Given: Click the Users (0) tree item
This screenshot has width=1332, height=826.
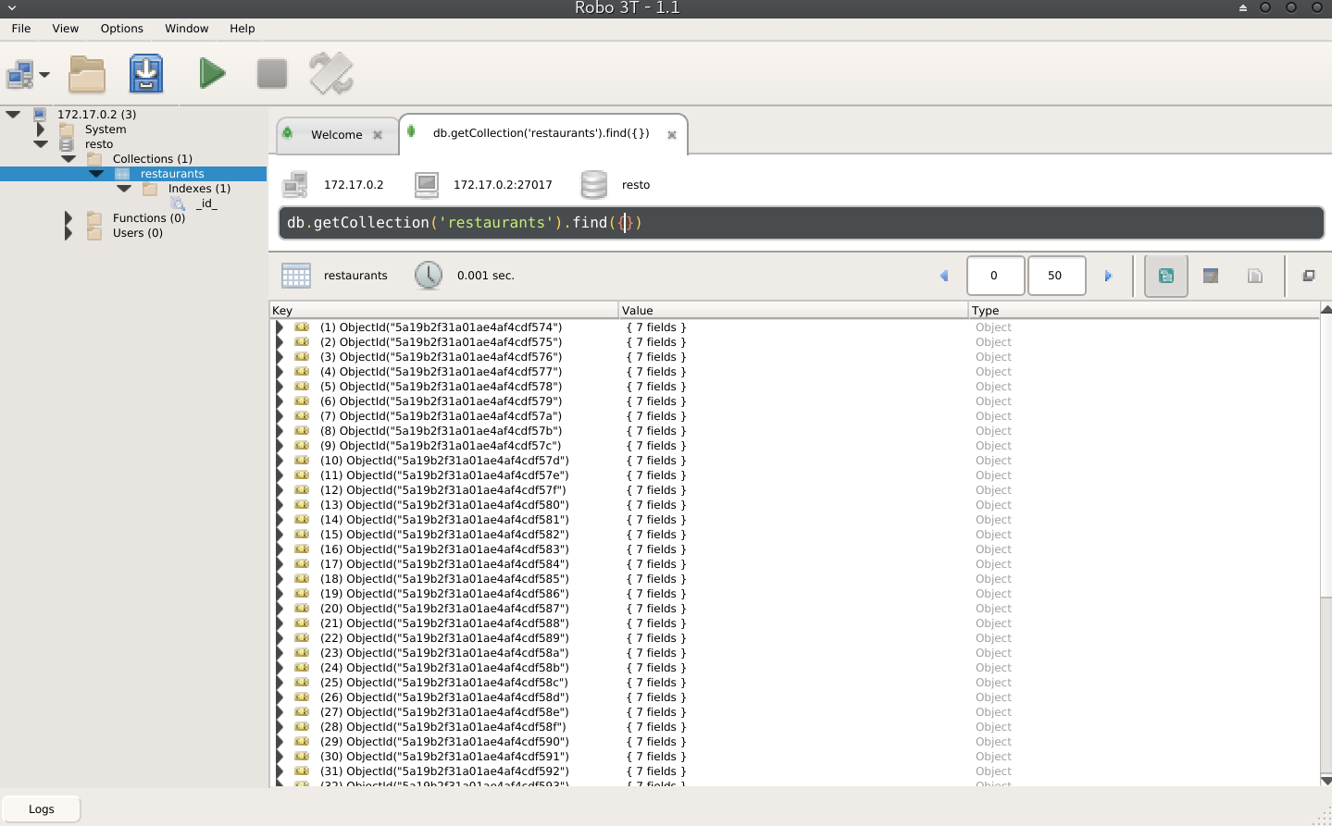Looking at the screenshot, I should point(138,233).
